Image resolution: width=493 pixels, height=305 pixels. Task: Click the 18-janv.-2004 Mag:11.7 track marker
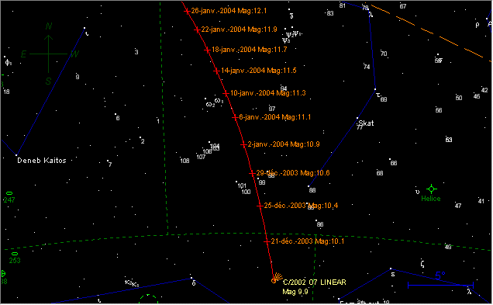(x=207, y=50)
